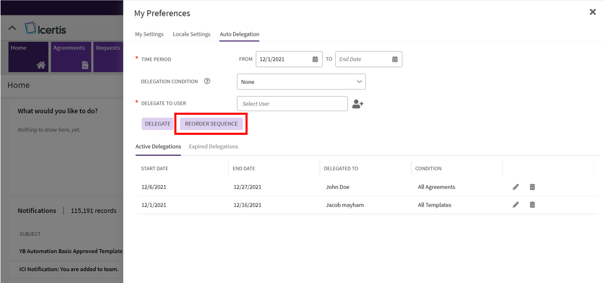The height and width of the screenshot is (283, 604).
Task: Open the End Date calendar picker
Action: click(x=395, y=59)
